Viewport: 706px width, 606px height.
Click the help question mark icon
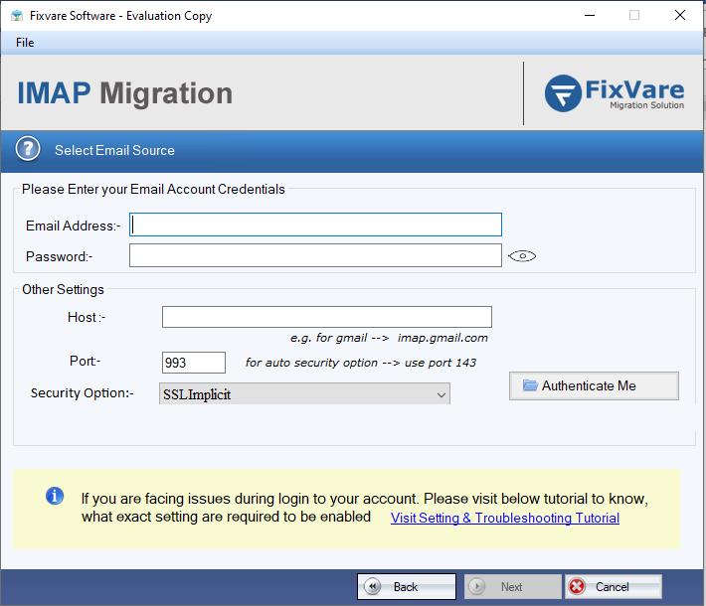28,149
